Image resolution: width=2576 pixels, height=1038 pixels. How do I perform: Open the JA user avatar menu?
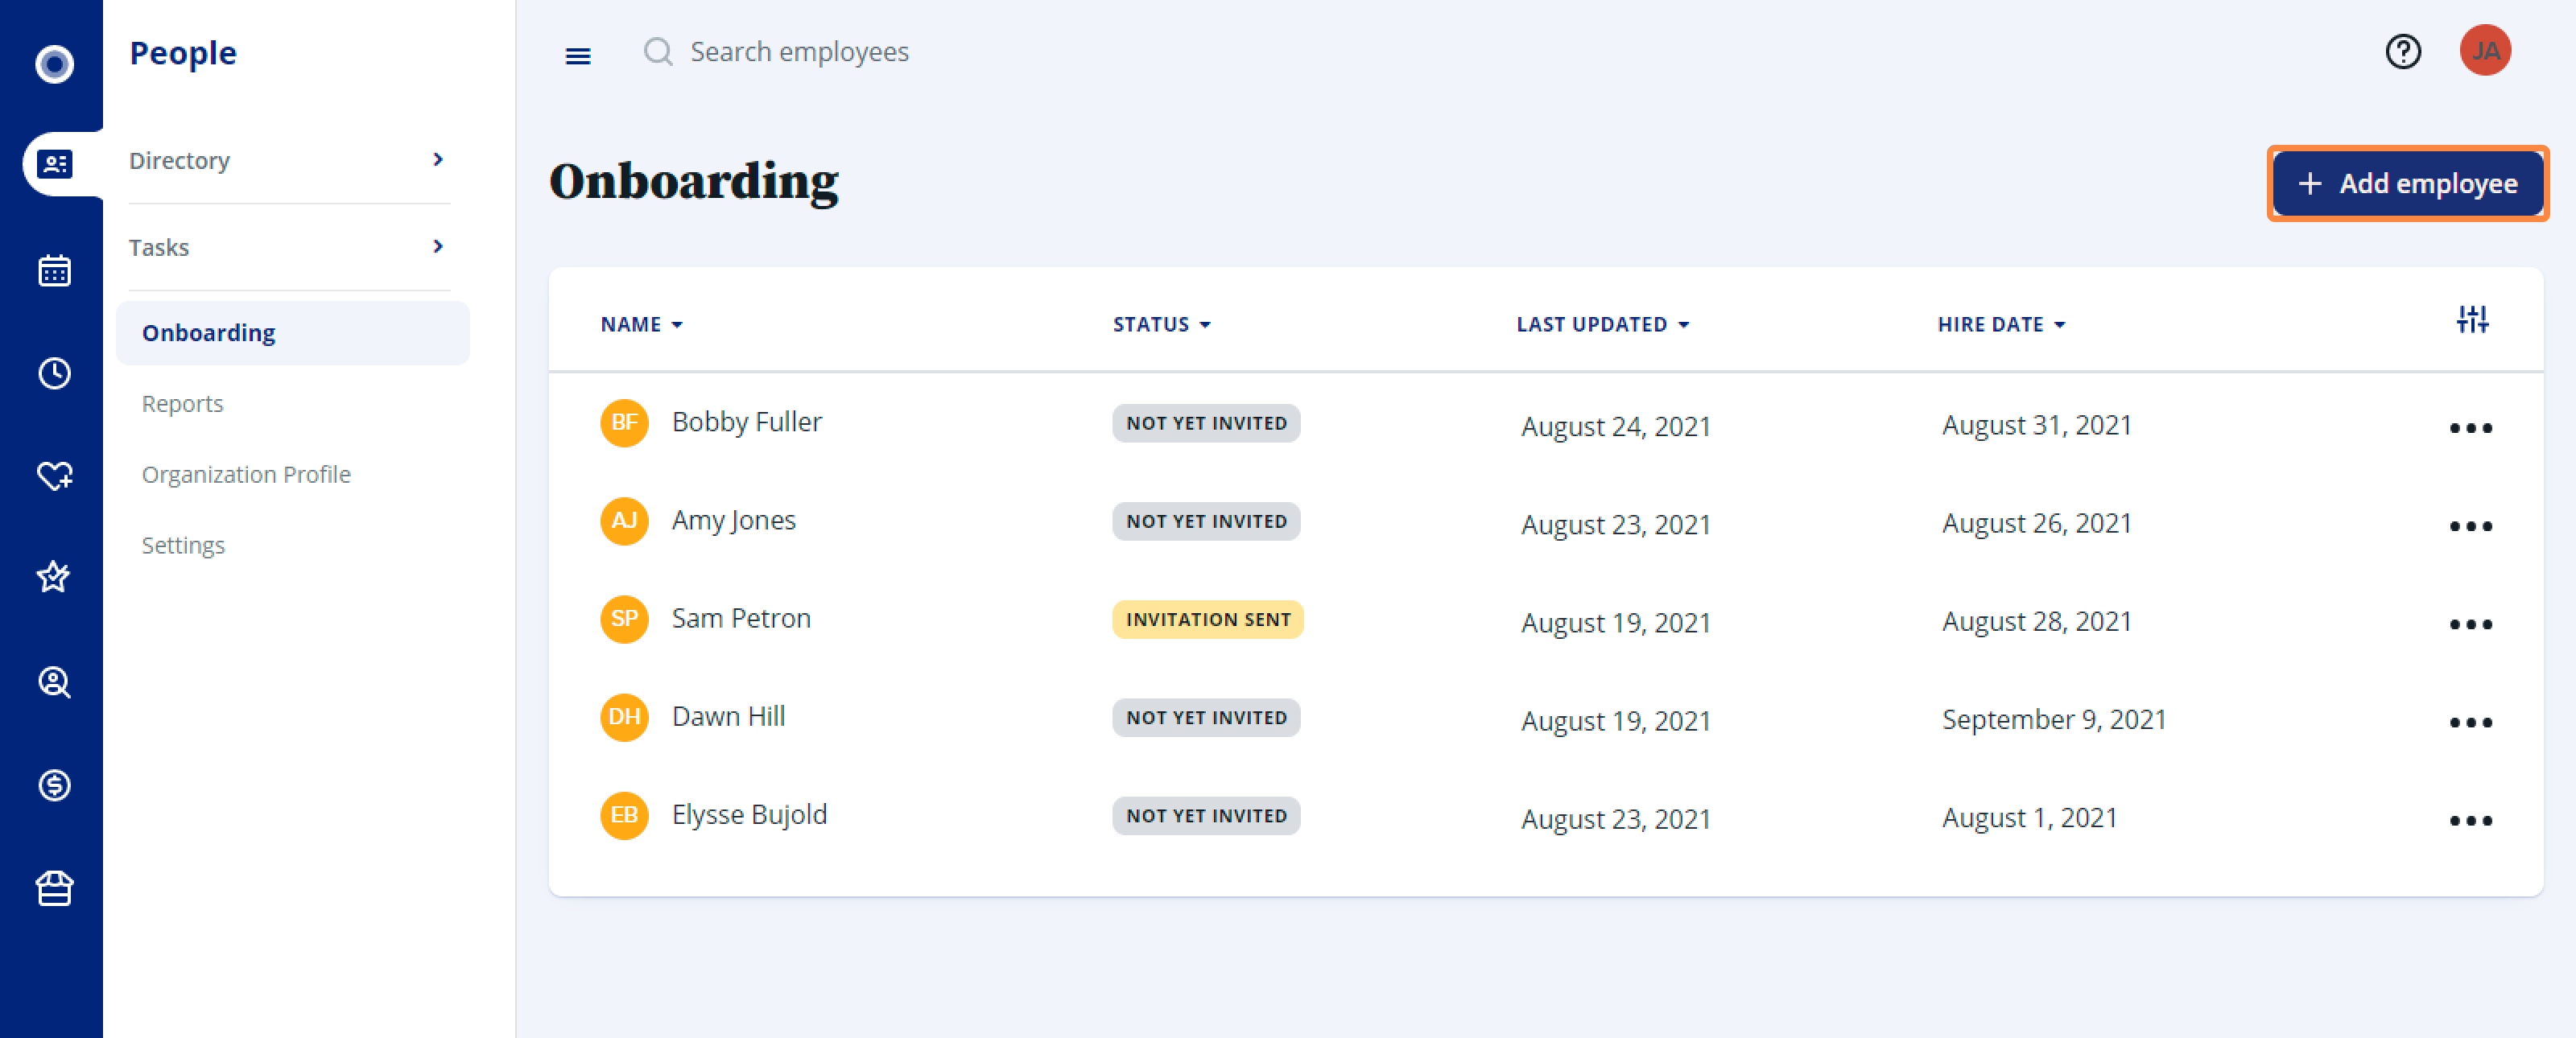pyautogui.click(x=2485, y=50)
